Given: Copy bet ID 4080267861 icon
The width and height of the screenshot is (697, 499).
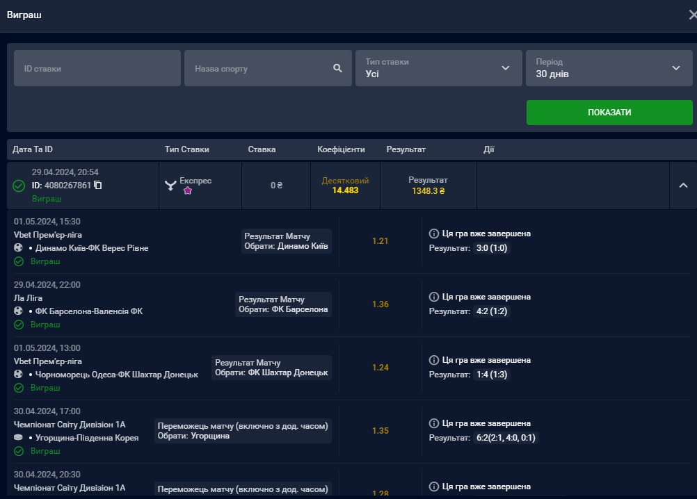Looking at the screenshot, I should tap(98, 185).
